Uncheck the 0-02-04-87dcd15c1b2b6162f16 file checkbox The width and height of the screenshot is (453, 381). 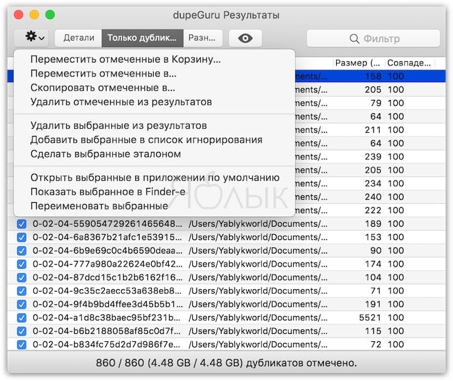click(x=21, y=277)
